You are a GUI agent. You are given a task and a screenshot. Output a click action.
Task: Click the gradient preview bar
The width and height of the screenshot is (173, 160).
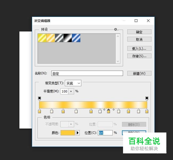(93, 105)
